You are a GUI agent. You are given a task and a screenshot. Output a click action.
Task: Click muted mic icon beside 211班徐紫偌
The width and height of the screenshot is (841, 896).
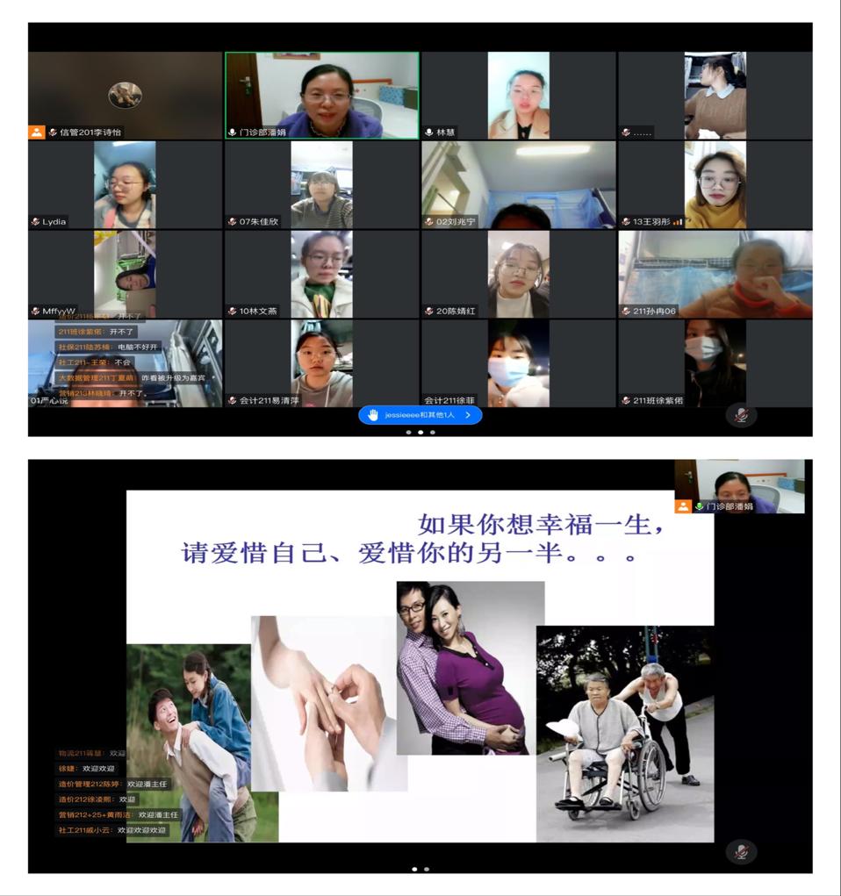(x=626, y=400)
